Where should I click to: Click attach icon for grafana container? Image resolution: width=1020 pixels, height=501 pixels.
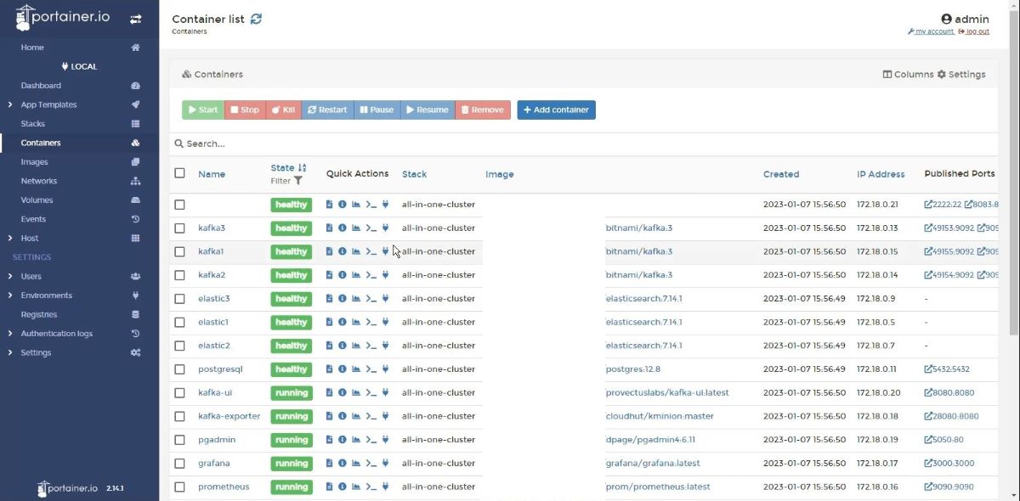click(385, 464)
